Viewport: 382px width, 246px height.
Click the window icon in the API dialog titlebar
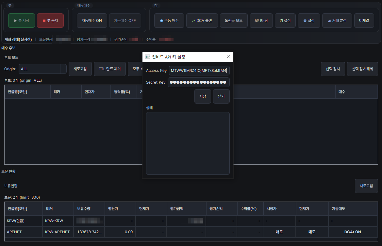coord(147,57)
